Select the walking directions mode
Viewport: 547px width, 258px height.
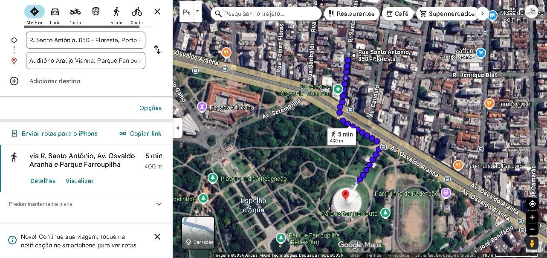(116, 12)
